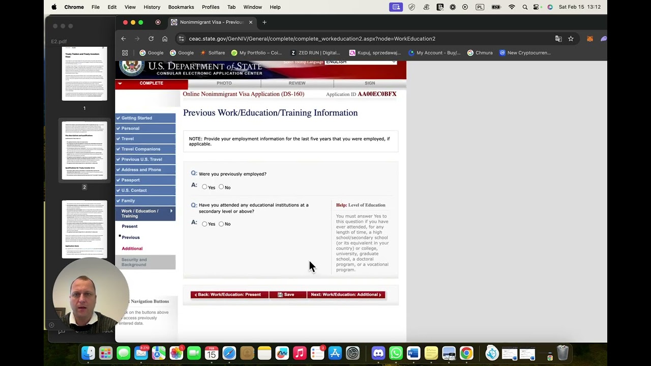Open a new Chrome tab
This screenshot has height=366, width=651.
click(264, 22)
